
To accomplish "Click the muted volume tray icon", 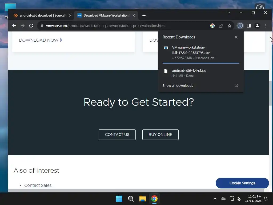I will tap(239, 199).
